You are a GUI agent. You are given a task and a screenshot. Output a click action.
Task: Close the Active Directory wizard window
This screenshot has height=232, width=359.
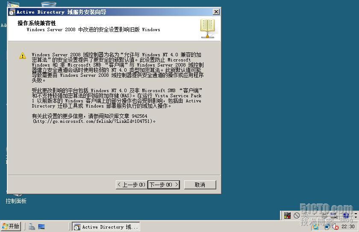tap(216, 12)
